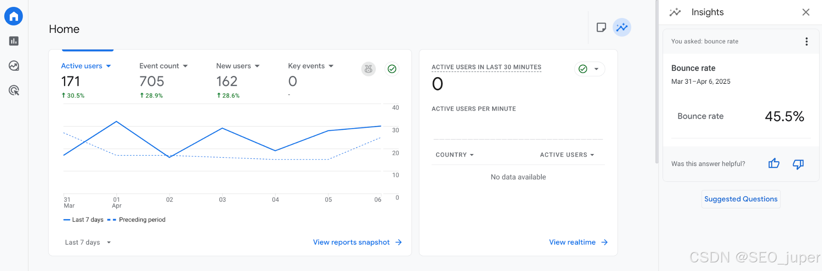Select the Active users metric tab

[86, 66]
